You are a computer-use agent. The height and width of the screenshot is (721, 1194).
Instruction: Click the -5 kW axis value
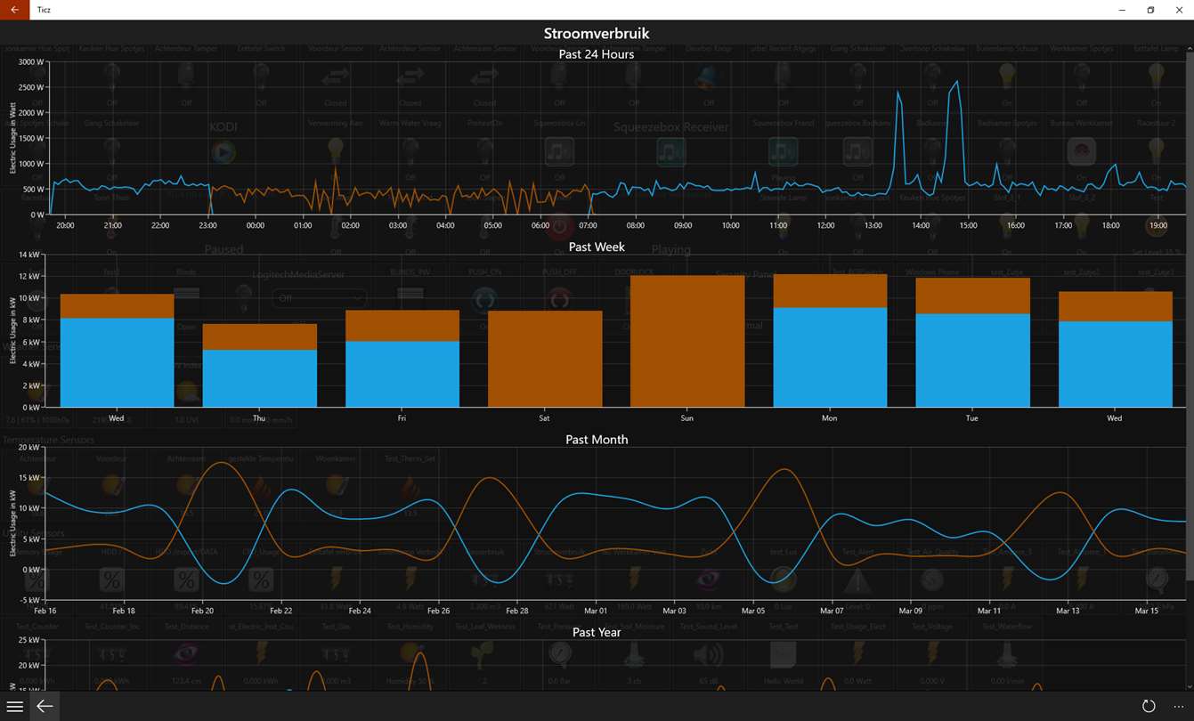31,599
